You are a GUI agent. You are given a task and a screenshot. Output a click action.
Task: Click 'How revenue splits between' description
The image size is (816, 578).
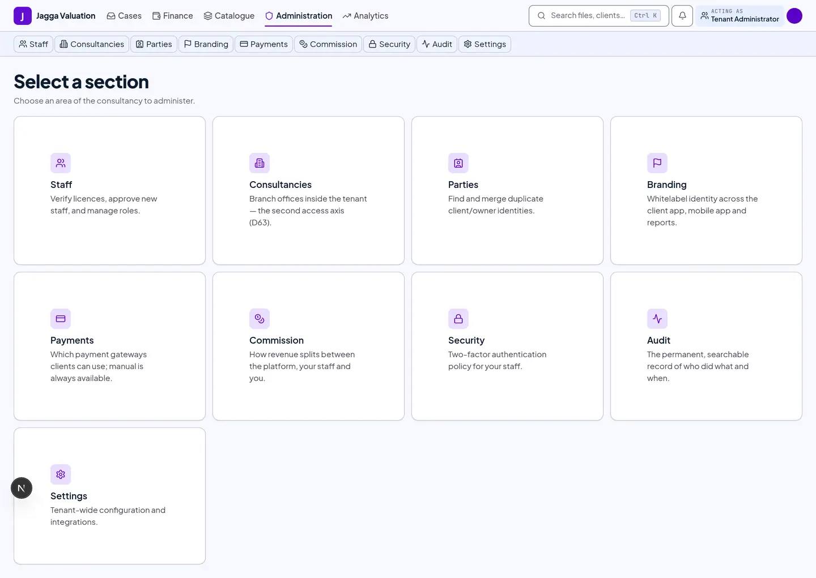click(302, 366)
